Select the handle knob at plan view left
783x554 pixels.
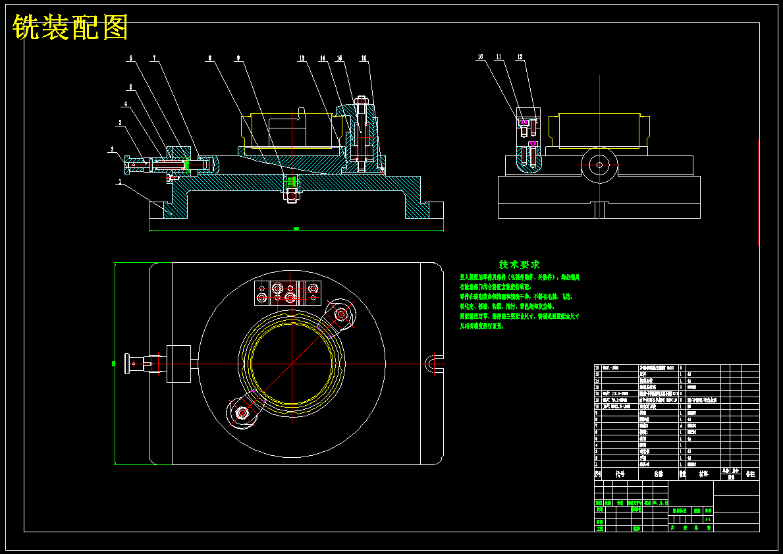[x=128, y=364]
